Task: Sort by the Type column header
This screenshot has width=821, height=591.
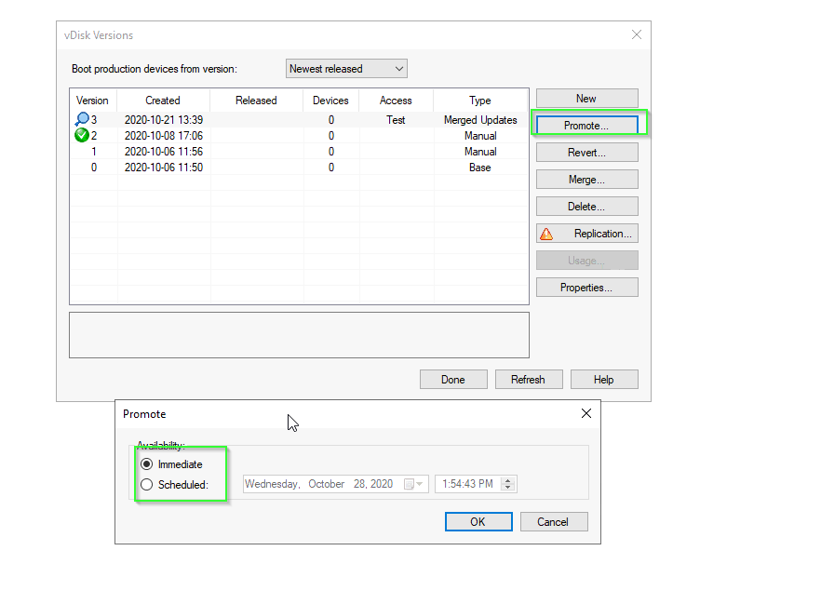Action: tap(480, 101)
